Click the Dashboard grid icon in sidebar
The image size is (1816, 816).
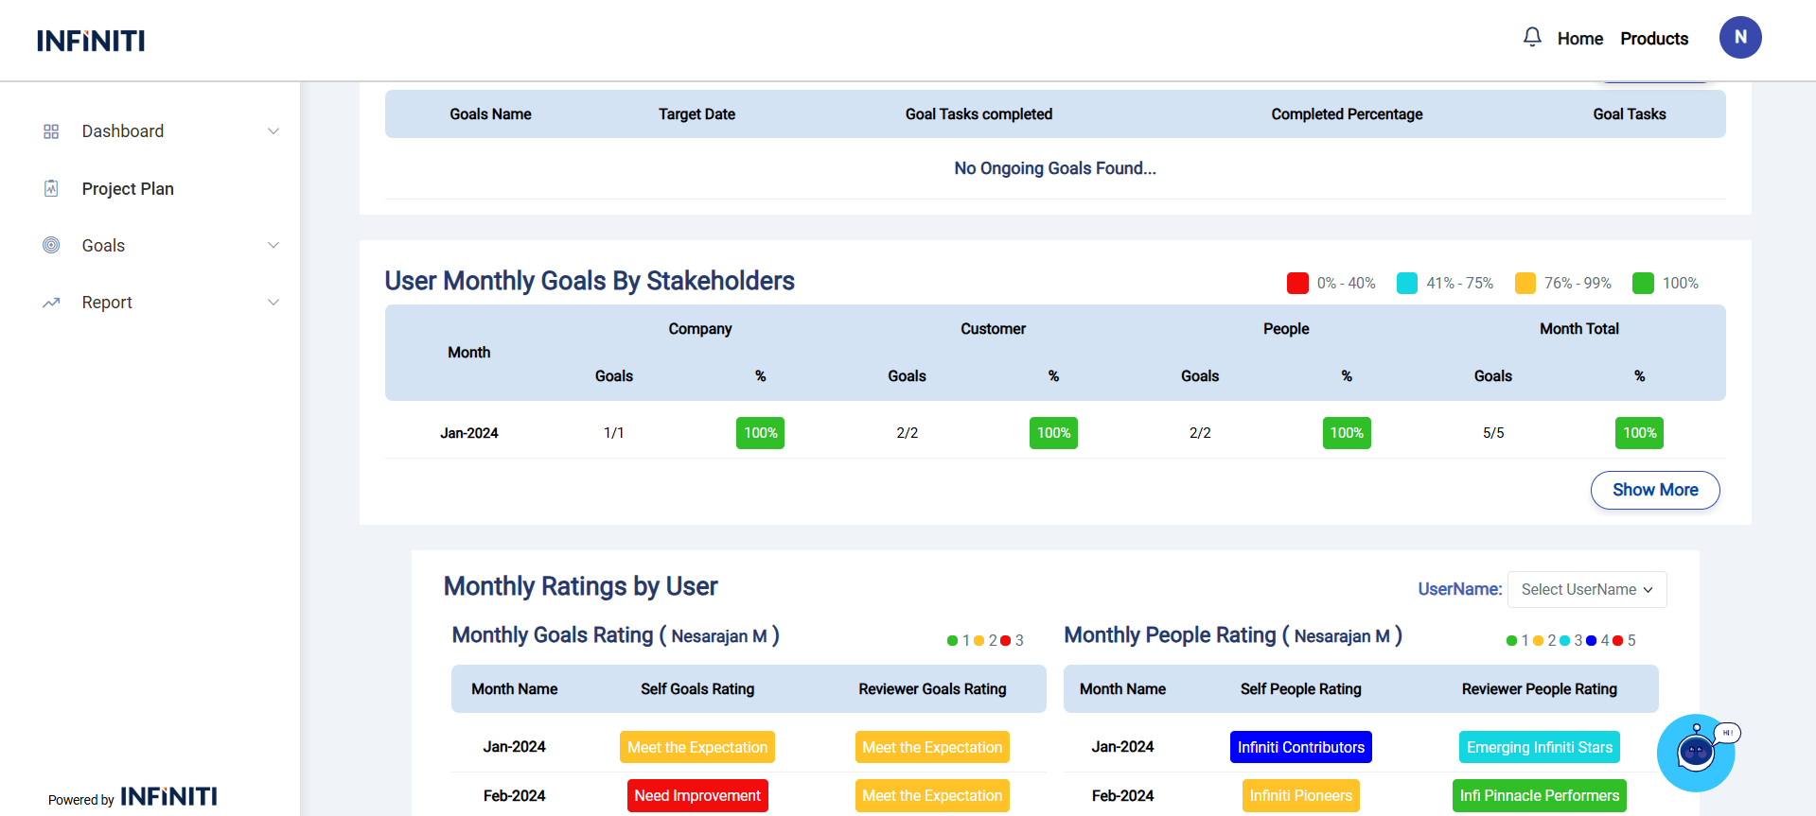click(x=51, y=131)
